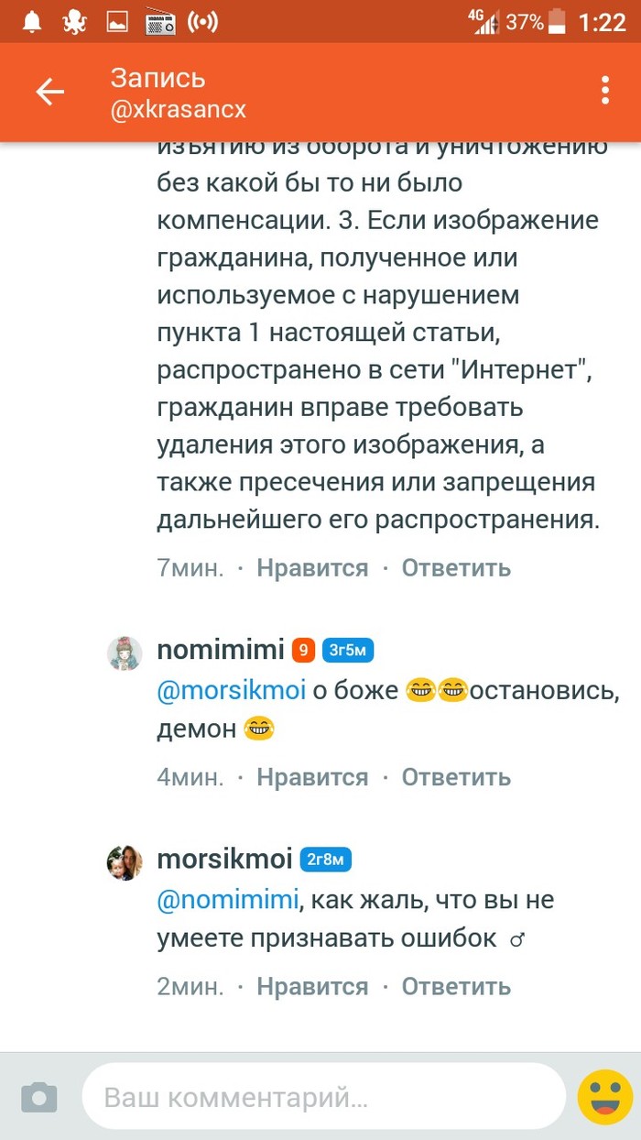Open the @morsikmoi mention link
Viewport: 641px width, 1140px height.
[232, 691]
